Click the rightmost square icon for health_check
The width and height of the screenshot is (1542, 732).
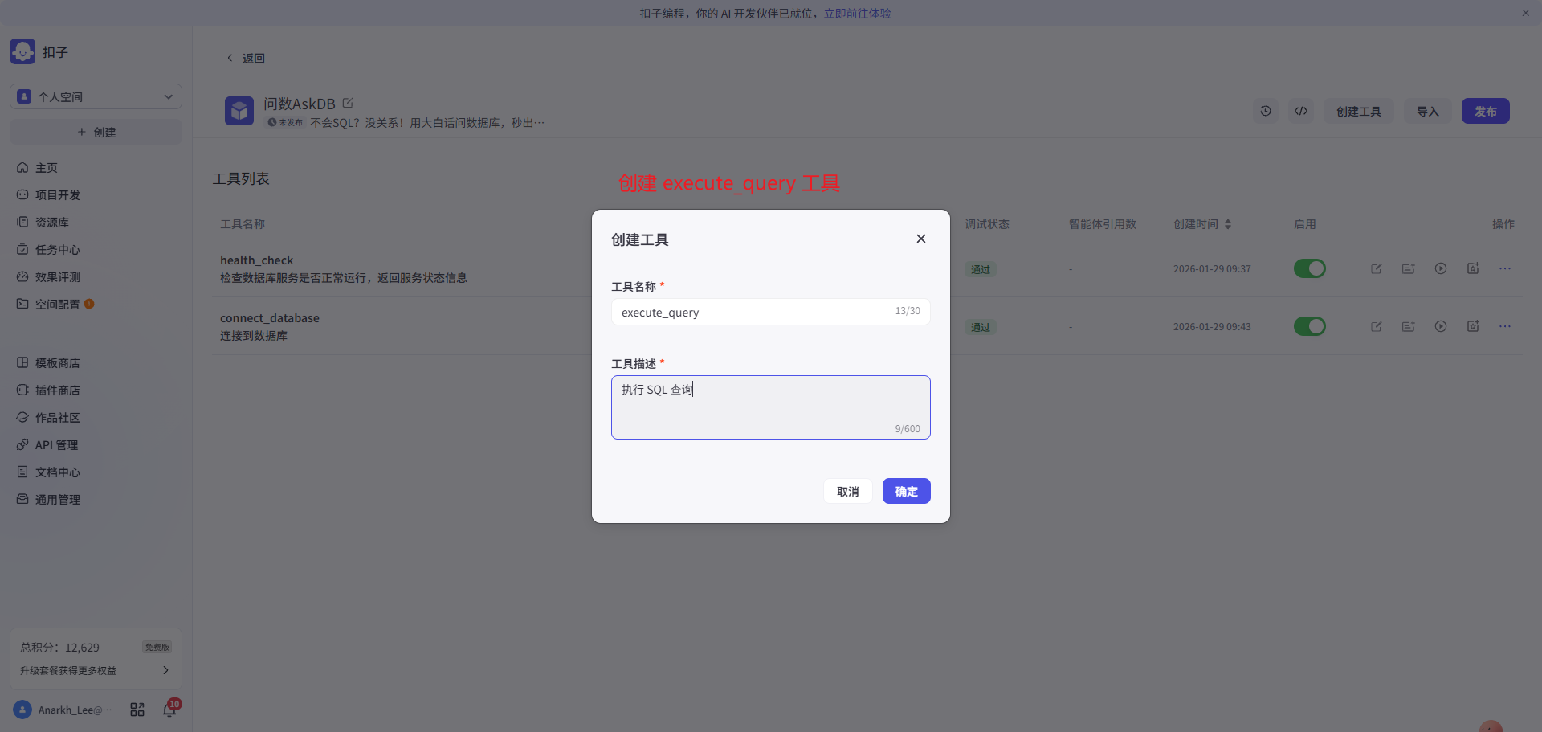coord(1473,268)
